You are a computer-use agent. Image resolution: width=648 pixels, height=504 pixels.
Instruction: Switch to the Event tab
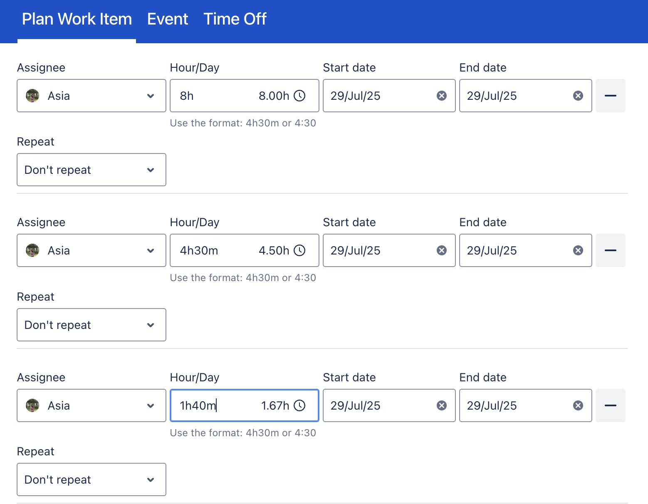[x=167, y=19]
